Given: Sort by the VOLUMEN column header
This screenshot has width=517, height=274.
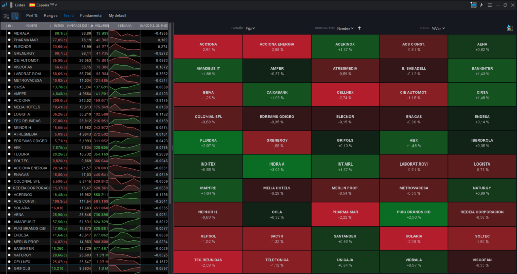Looking at the screenshot, I should tap(101, 26).
